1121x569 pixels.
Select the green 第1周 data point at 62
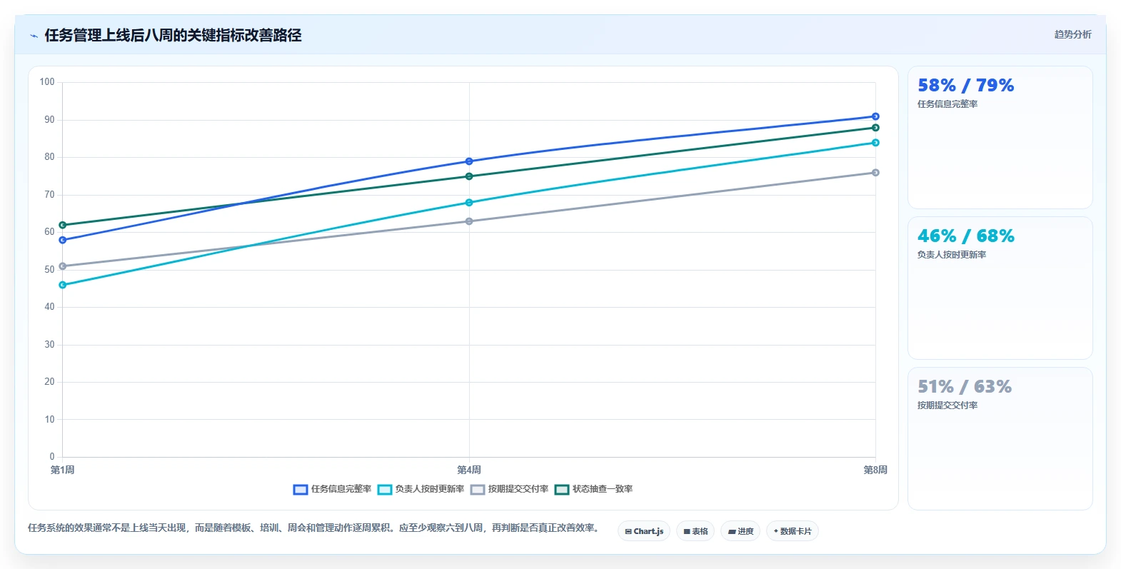(63, 225)
